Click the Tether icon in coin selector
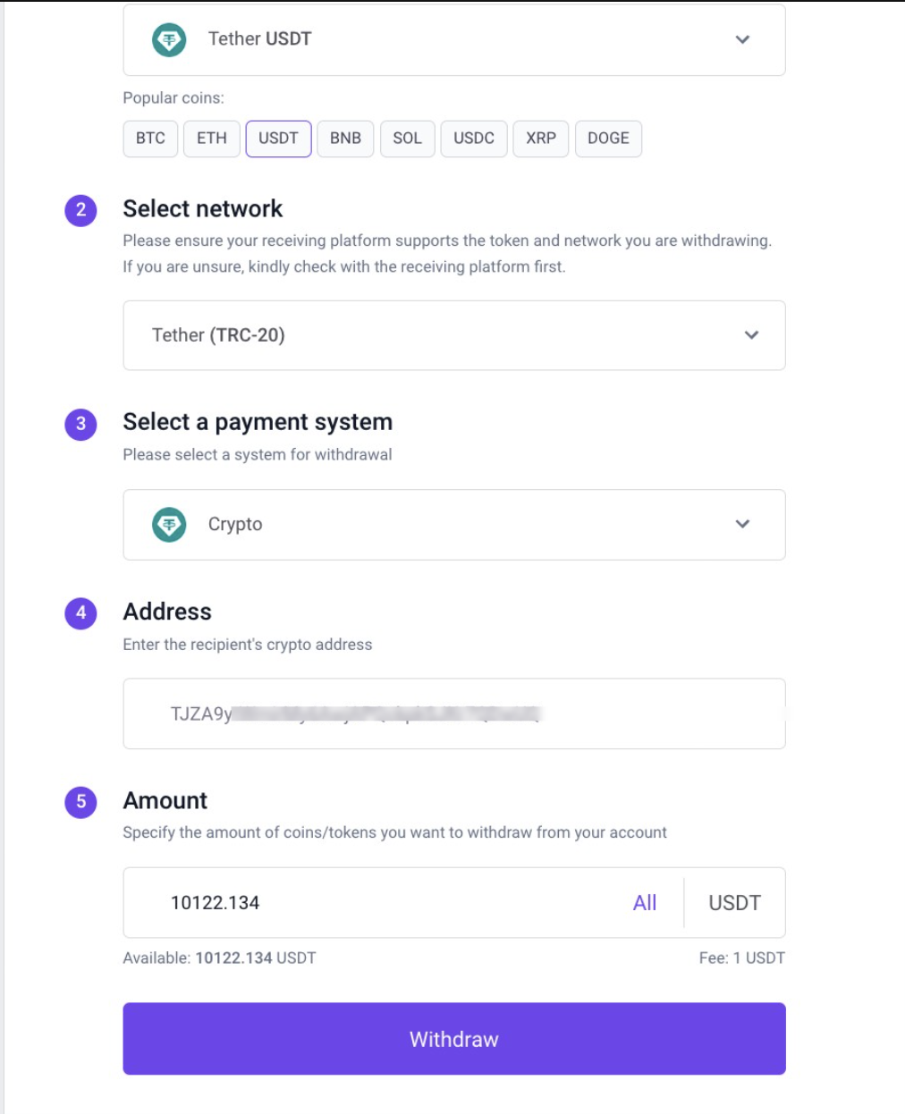This screenshot has height=1114, width=905. tap(169, 39)
